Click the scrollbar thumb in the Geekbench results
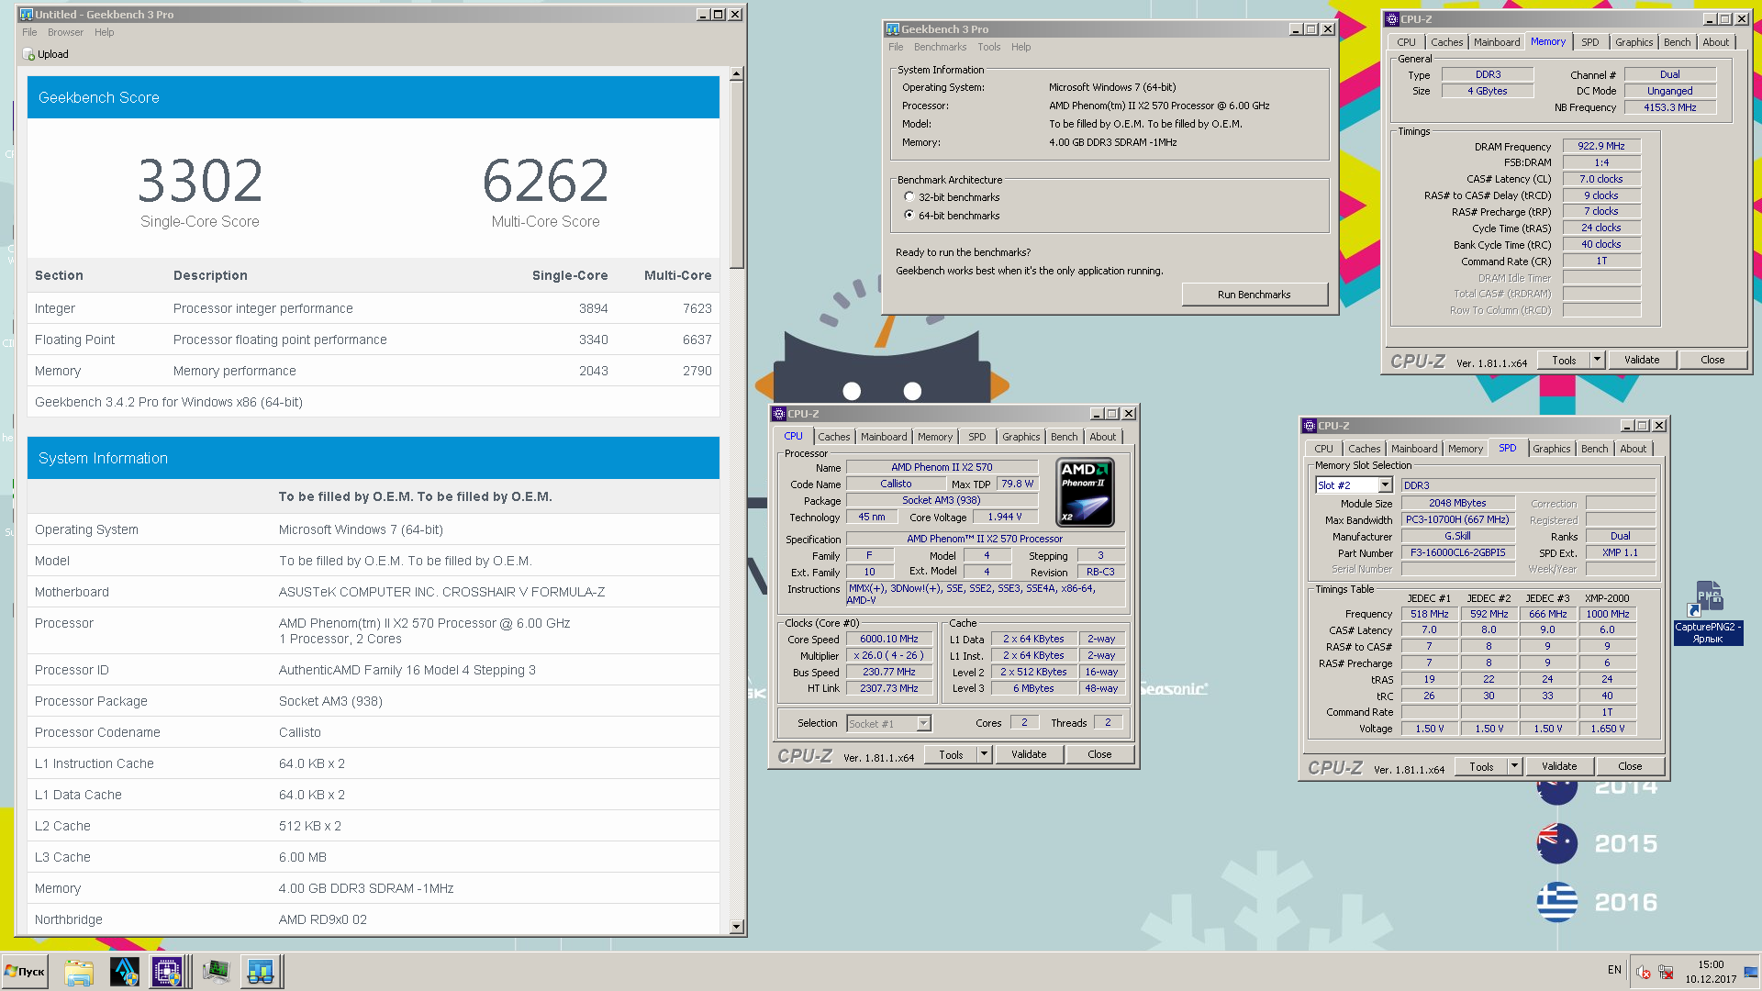 [736, 174]
